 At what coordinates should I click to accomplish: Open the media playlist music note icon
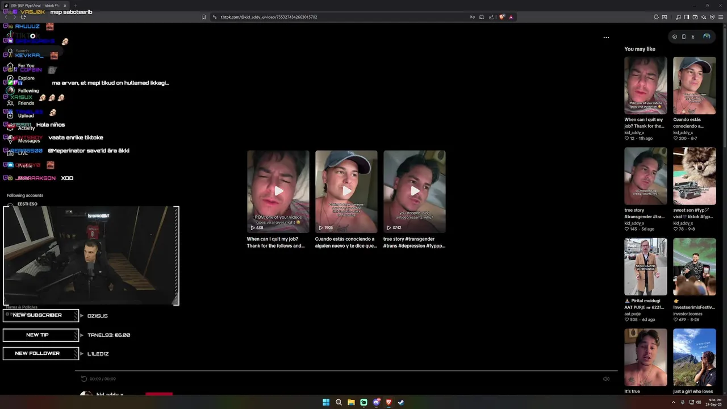(678, 17)
